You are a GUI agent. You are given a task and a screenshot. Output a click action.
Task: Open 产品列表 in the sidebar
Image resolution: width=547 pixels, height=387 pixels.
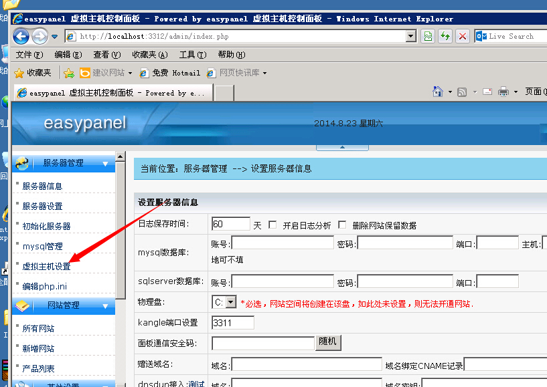click(38, 368)
